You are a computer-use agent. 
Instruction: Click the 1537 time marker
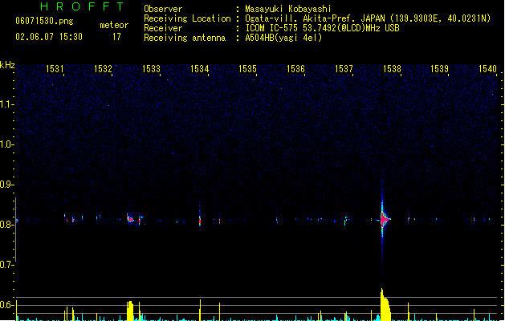(344, 69)
